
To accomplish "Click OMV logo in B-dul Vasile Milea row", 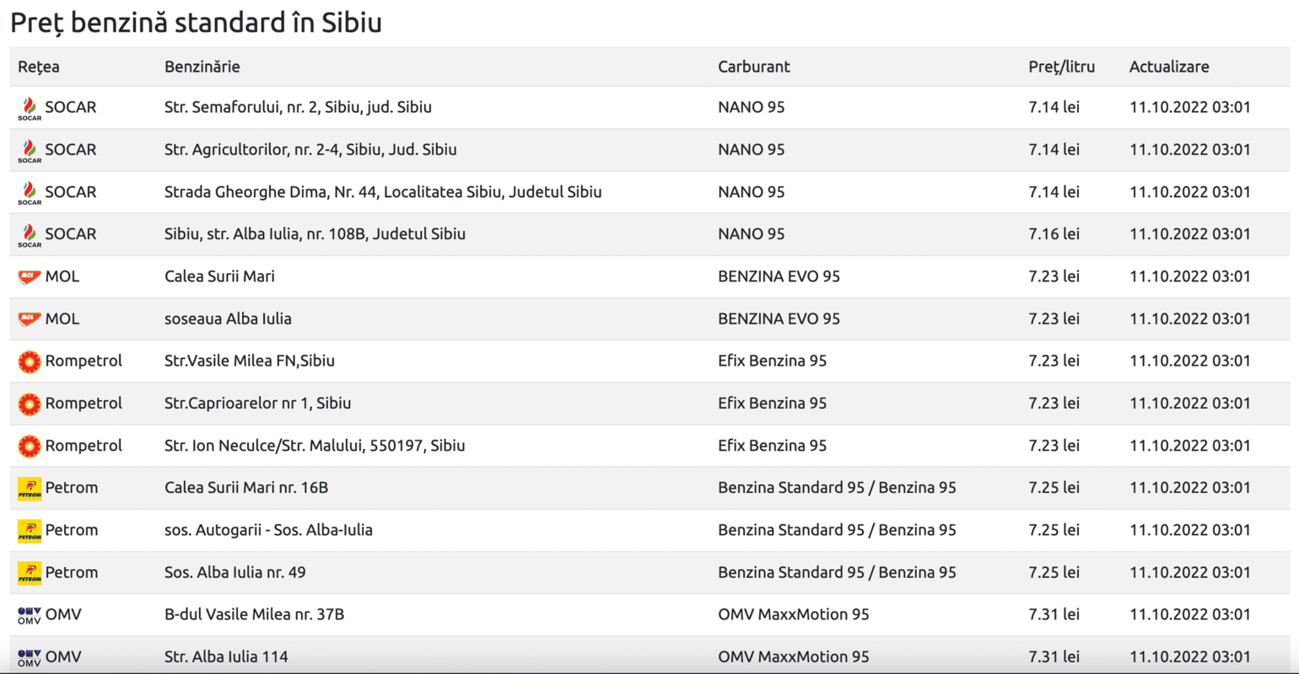I will pos(30,615).
